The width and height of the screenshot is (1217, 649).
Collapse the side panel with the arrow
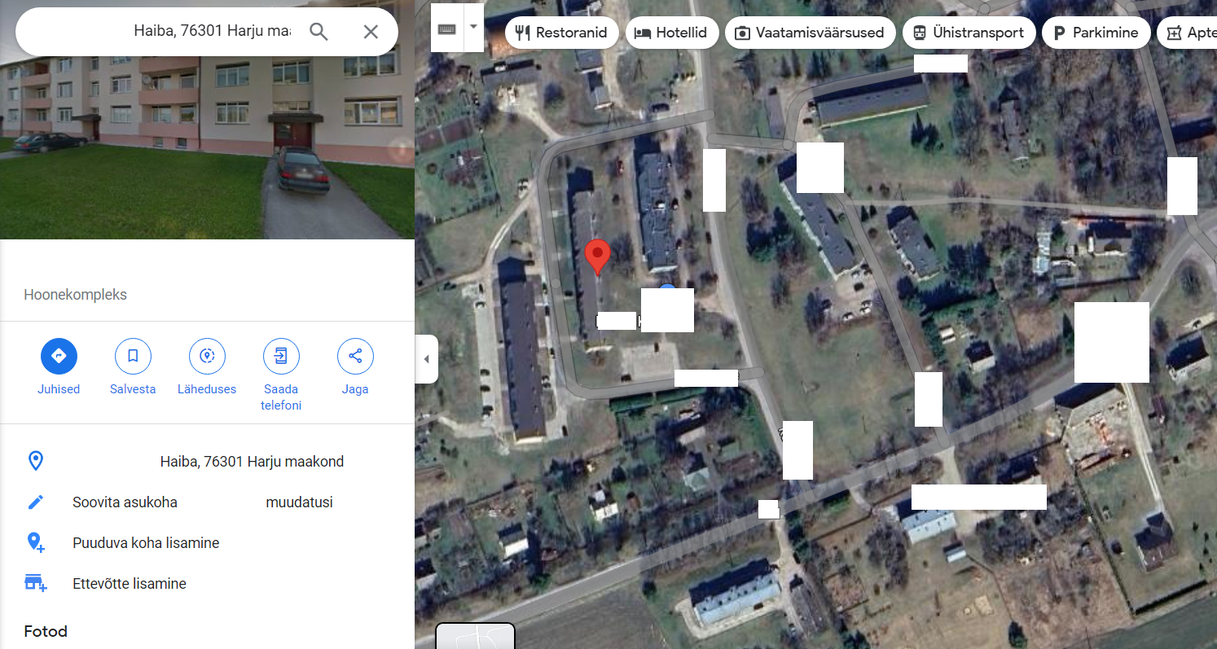(x=426, y=359)
